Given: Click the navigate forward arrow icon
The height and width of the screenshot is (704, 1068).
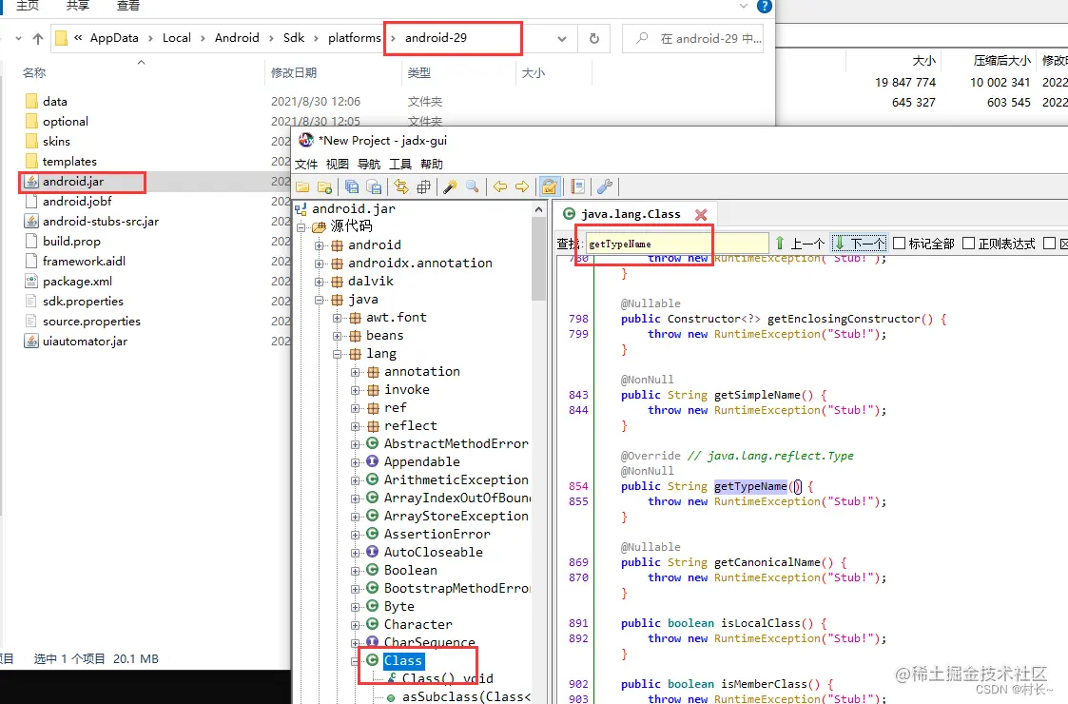Looking at the screenshot, I should tap(524, 186).
